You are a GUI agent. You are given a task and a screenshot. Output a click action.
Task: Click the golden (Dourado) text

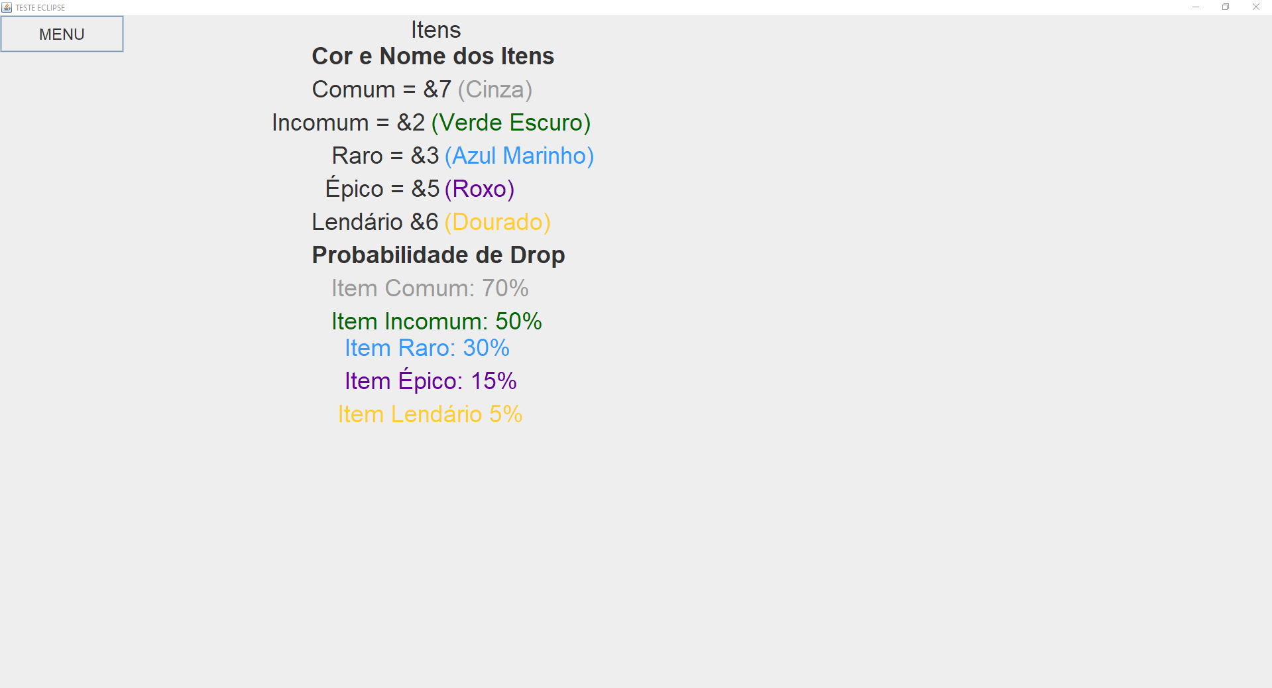497,222
